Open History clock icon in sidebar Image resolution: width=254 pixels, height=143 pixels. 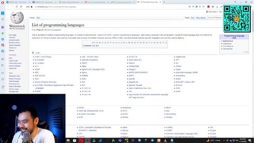(3, 79)
